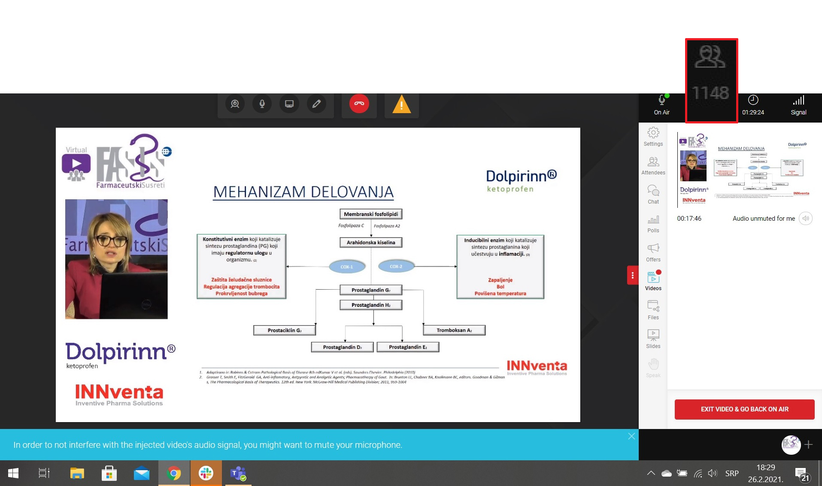The image size is (822, 486).
Task: Open Microsoft Store from the taskbar
Action: pyautogui.click(x=109, y=473)
